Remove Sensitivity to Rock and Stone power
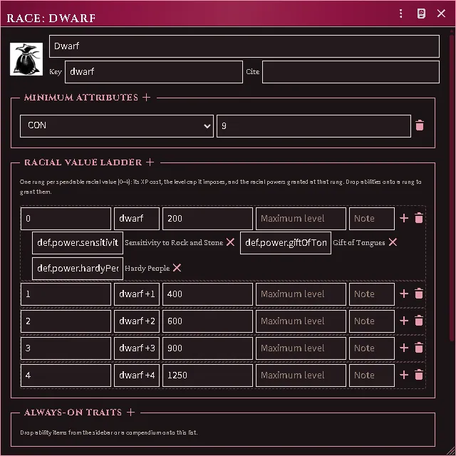This screenshot has height=456, width=456. coord(230,242)
